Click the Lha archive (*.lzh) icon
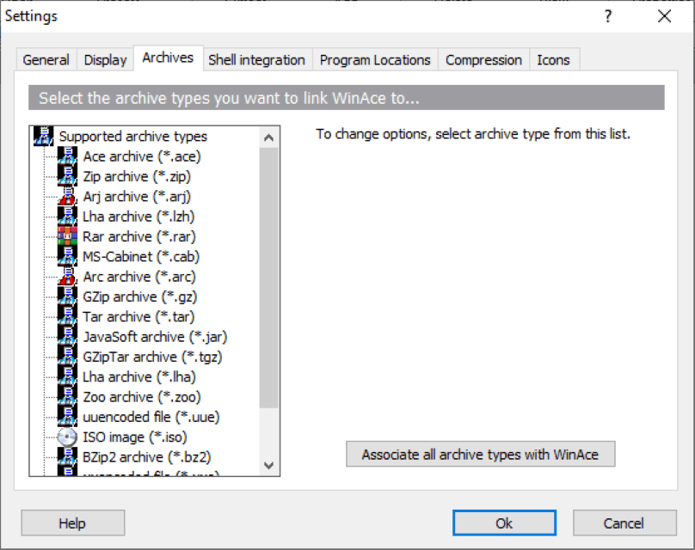 click(x=67, y=216)
